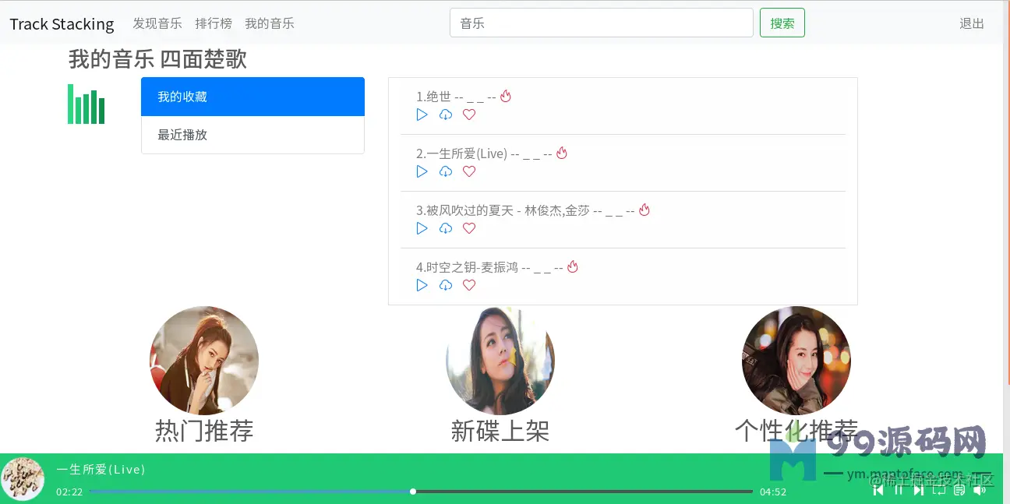The width and height of the screenshot is (1010, 504).
Task: Click the 搜索 search button
Action: click(x=782, y=23)
